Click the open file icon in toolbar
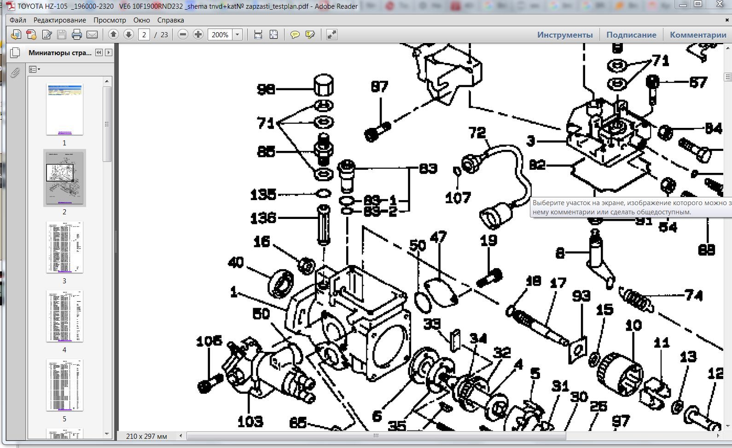The width and height of the screenshot is (732, 448). point(16,34)
